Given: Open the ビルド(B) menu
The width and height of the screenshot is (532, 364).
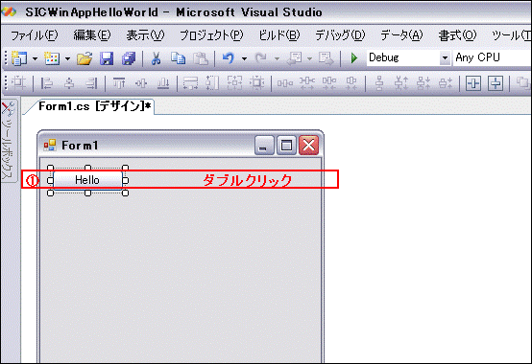Looking at the screenshot, I should click(279, 35).
